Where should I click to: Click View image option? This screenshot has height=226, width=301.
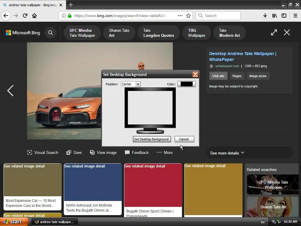coord(103,152)
